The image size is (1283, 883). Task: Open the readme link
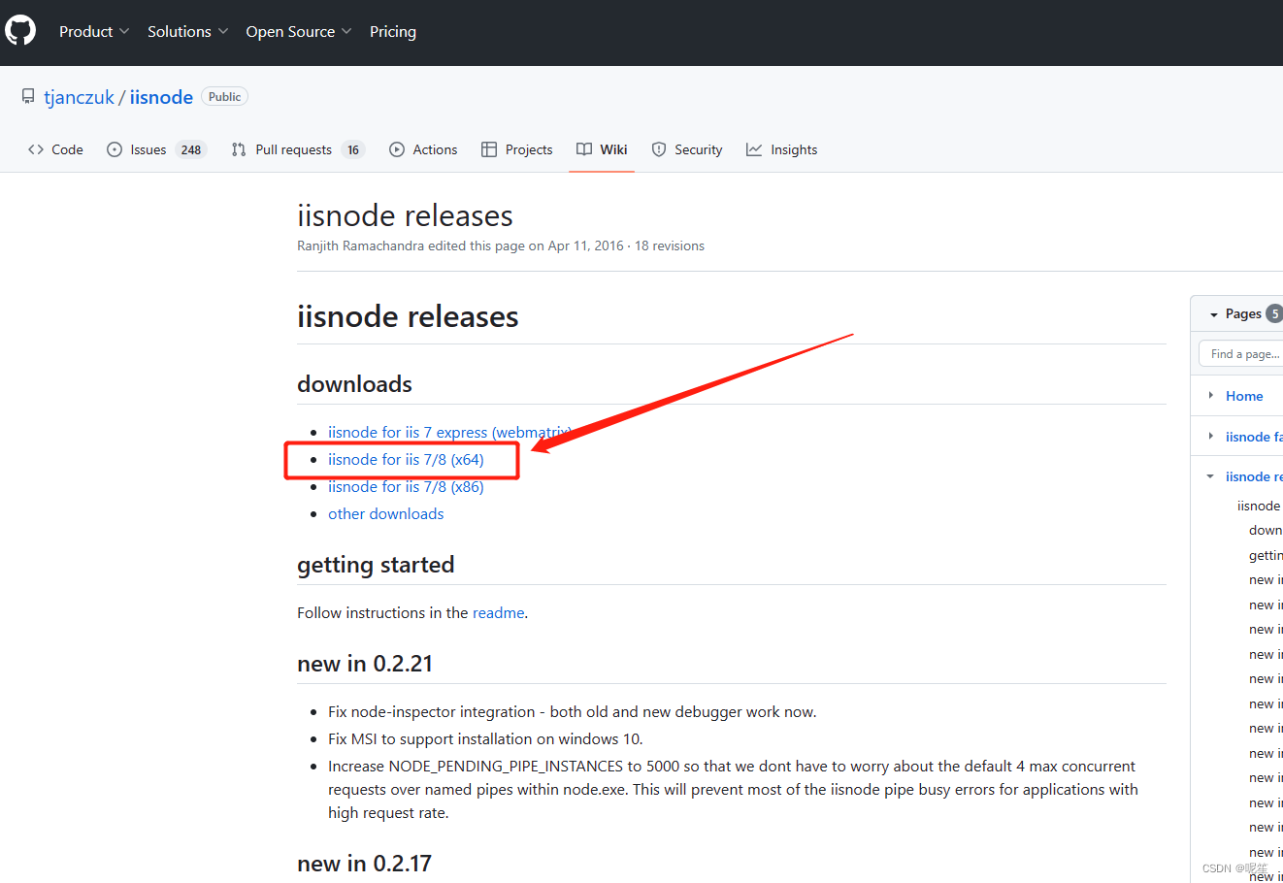tap(499, 613)
